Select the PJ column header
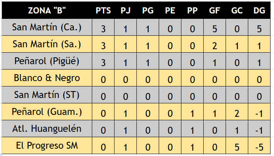This screenshot has height=156, width=274. coord(125,10)
